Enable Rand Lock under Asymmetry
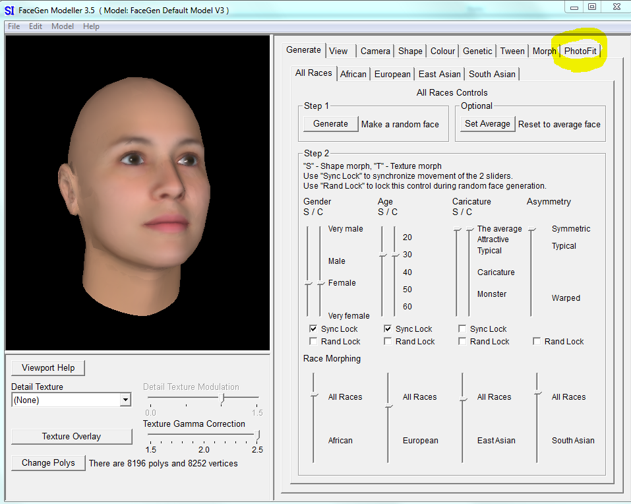 tap(537, 341)
